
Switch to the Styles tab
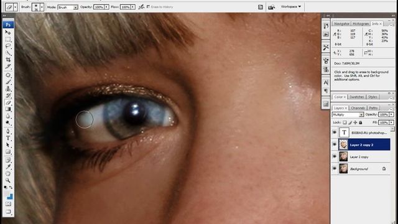[373, 97]
